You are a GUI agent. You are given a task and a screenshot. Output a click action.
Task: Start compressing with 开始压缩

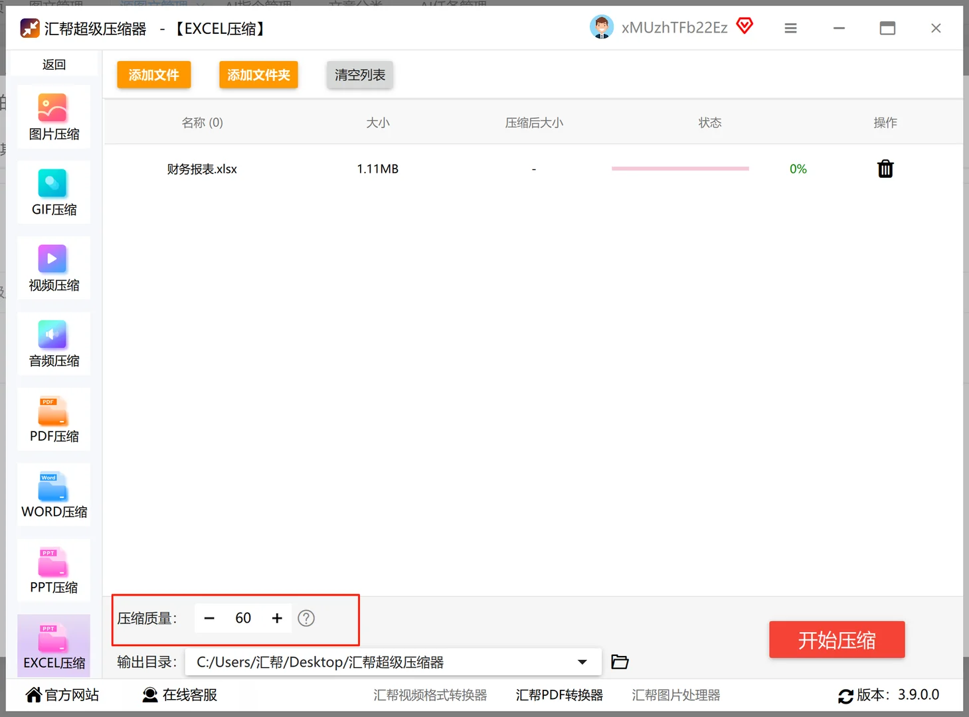[837, 639]
